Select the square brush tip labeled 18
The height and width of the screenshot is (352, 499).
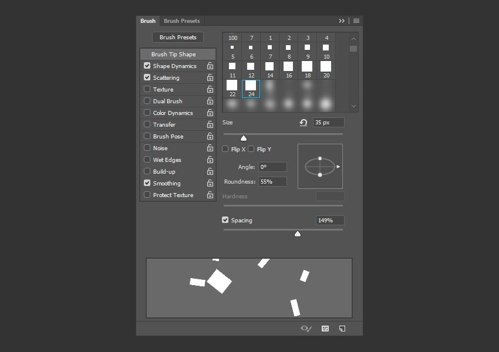(307, 70)
